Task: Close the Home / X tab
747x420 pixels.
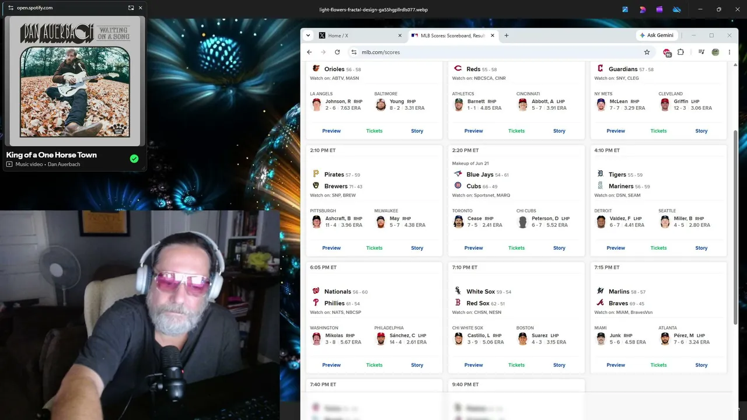Action: 400,36
